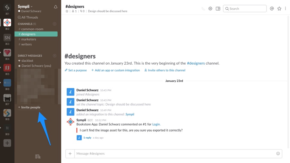Image resolution: width=290 pixels, height=163 pixels.
Task: Create a new channel with plus icon
Action: pos(54,24)
